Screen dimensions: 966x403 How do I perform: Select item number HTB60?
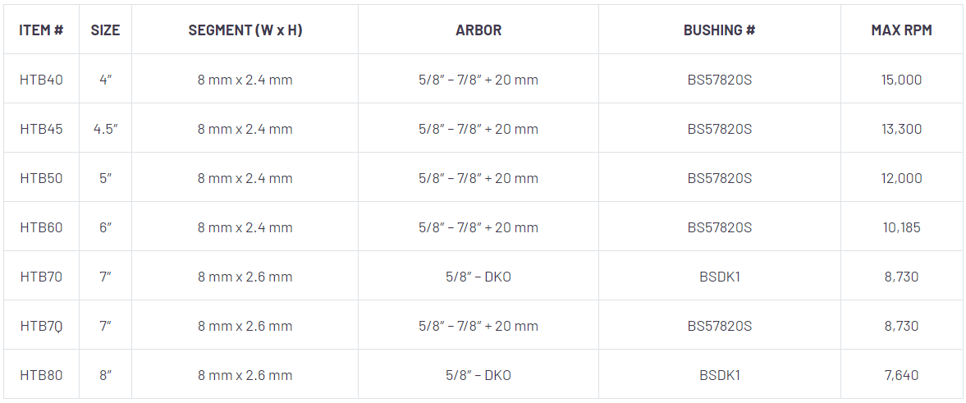pos(41,227)
